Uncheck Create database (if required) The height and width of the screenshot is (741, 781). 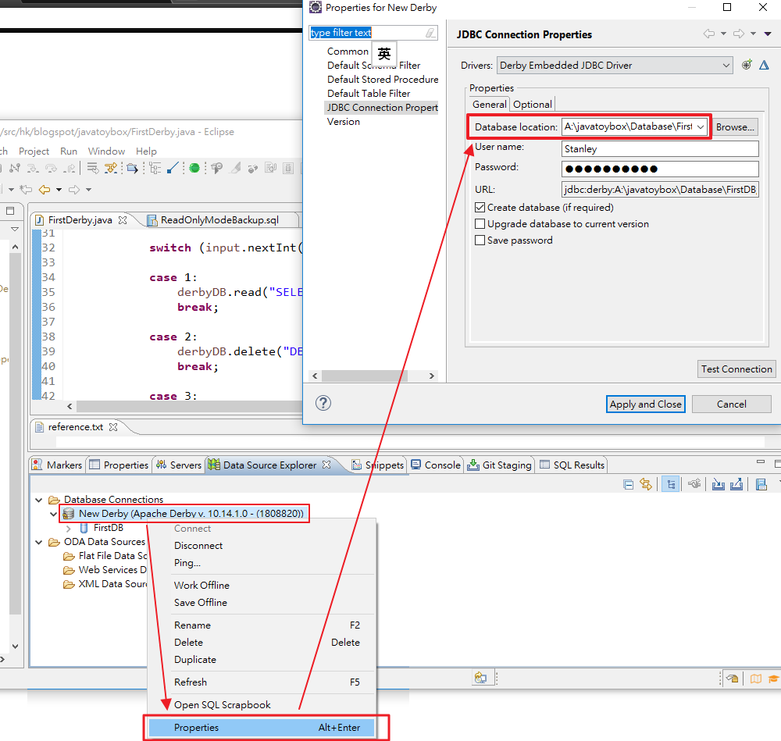(x=480, y=207)
